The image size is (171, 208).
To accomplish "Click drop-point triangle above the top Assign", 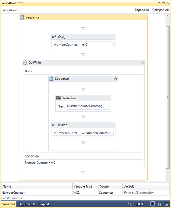I will 83,28.
